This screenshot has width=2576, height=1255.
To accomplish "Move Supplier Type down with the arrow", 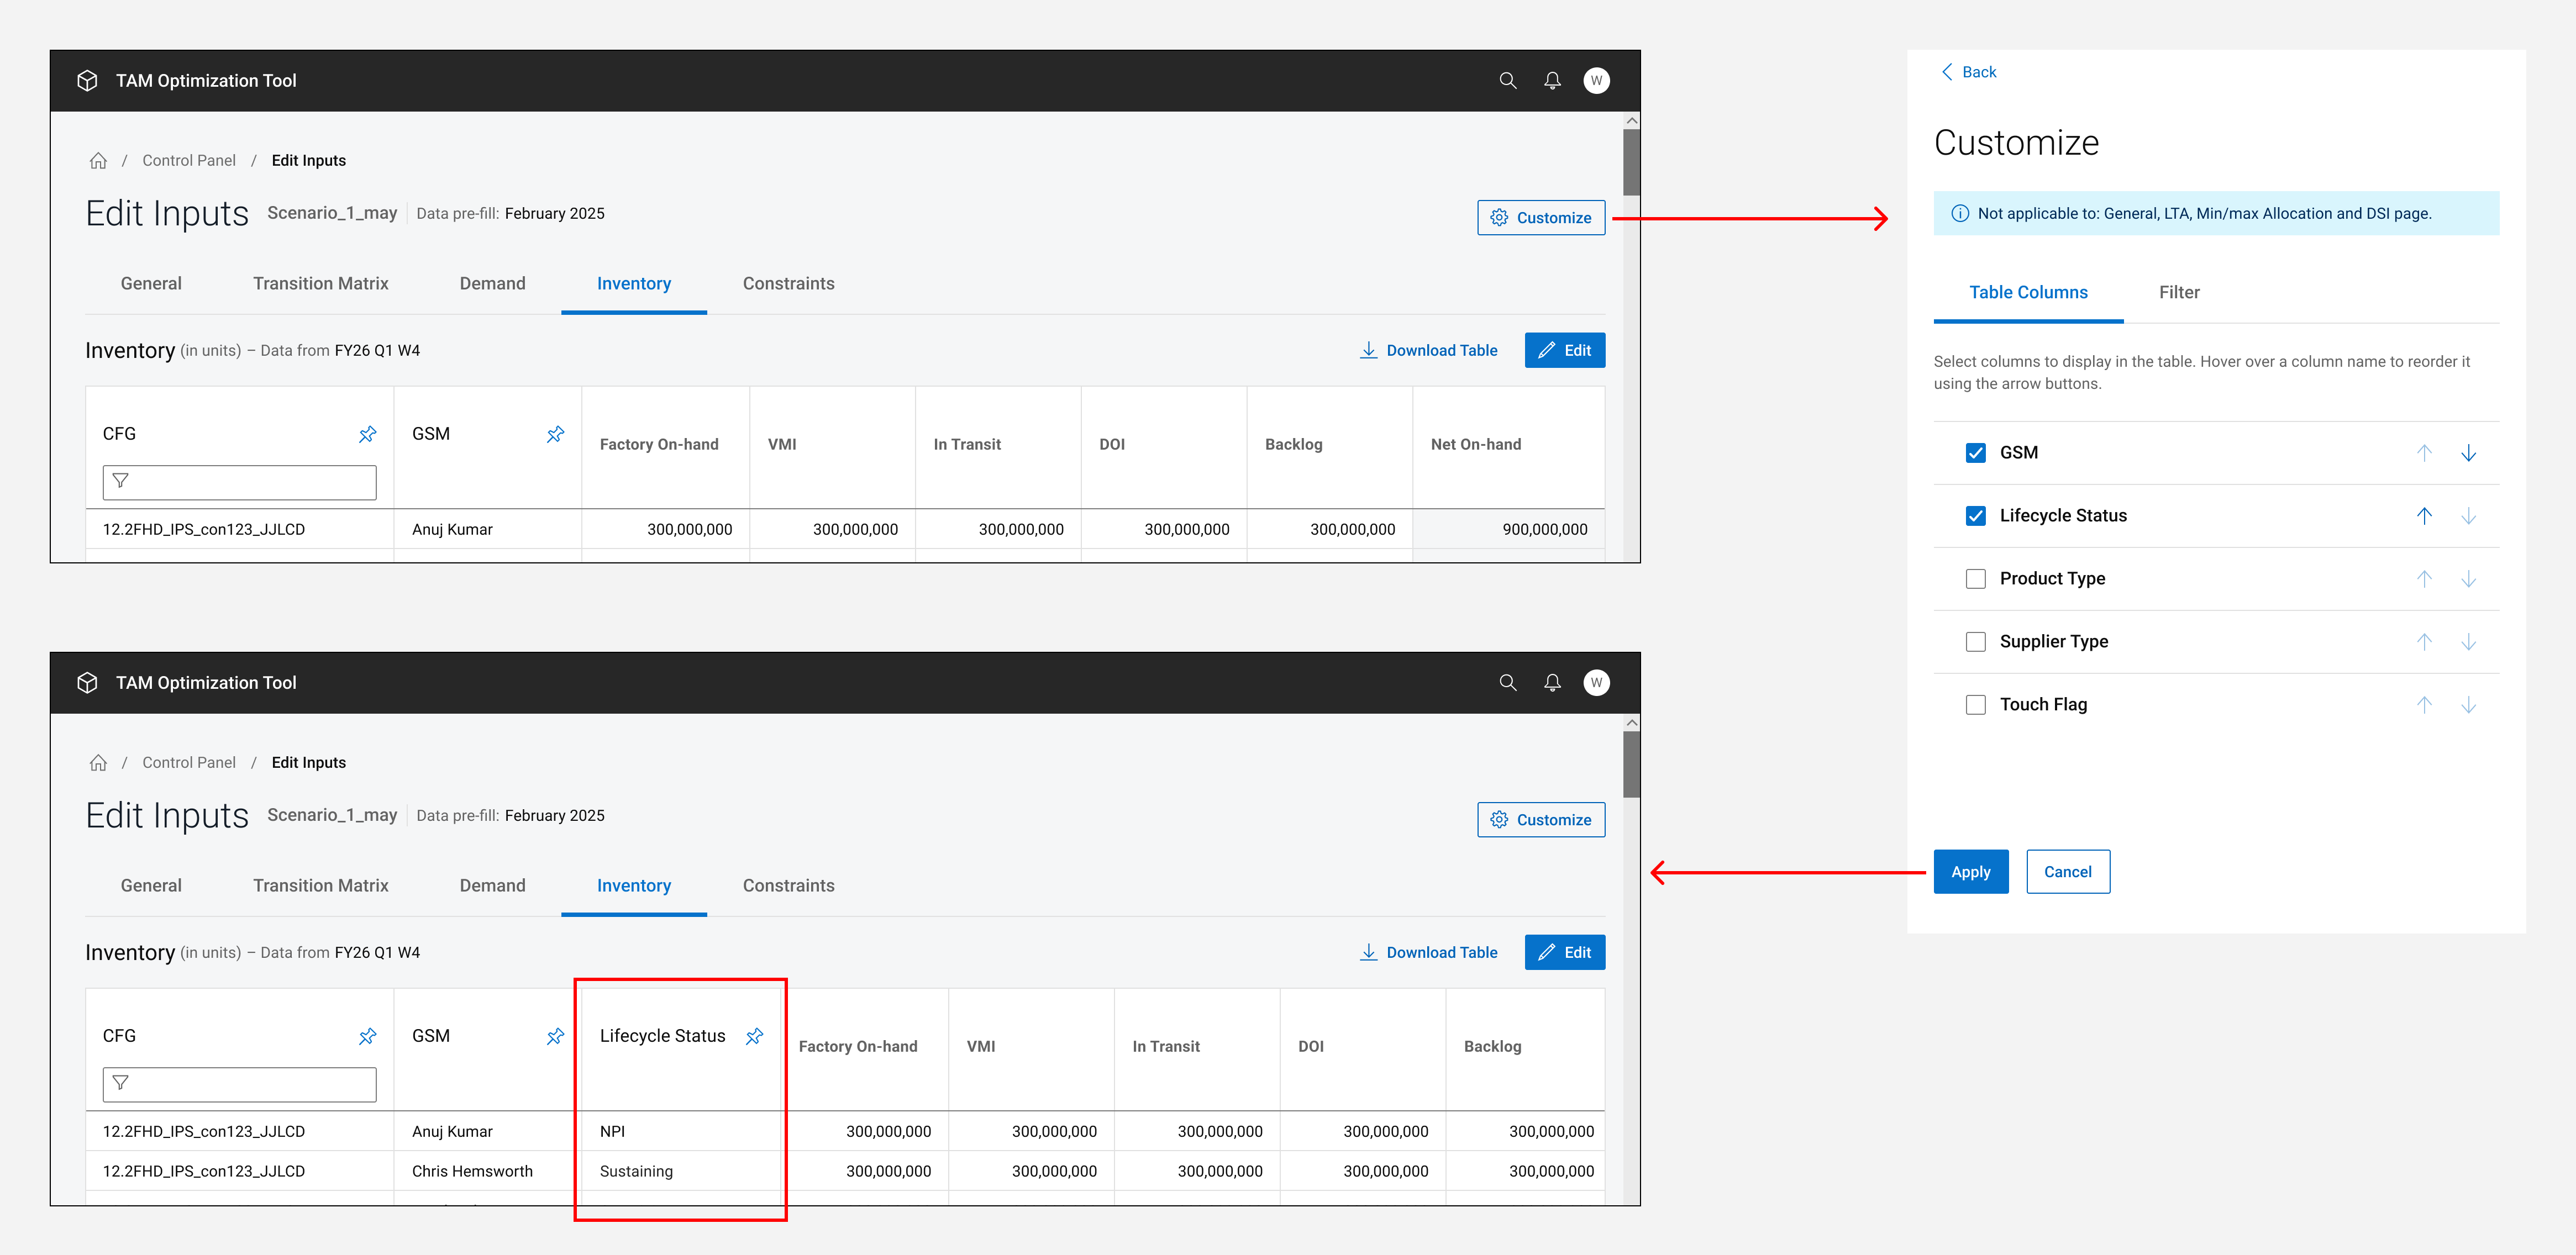I will point(2468,642).
